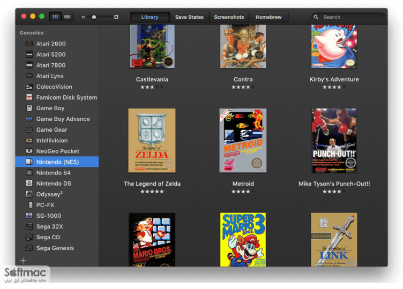The height and width of the screenshot is (289, 403).
Task: Set The Legend of Zelda star rating
Action: pos(152,192)
